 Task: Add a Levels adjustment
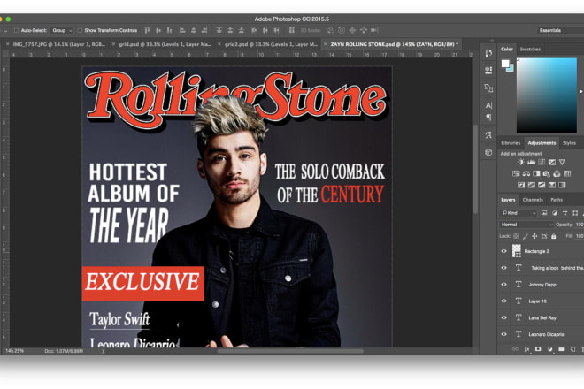tap(532, 162)
